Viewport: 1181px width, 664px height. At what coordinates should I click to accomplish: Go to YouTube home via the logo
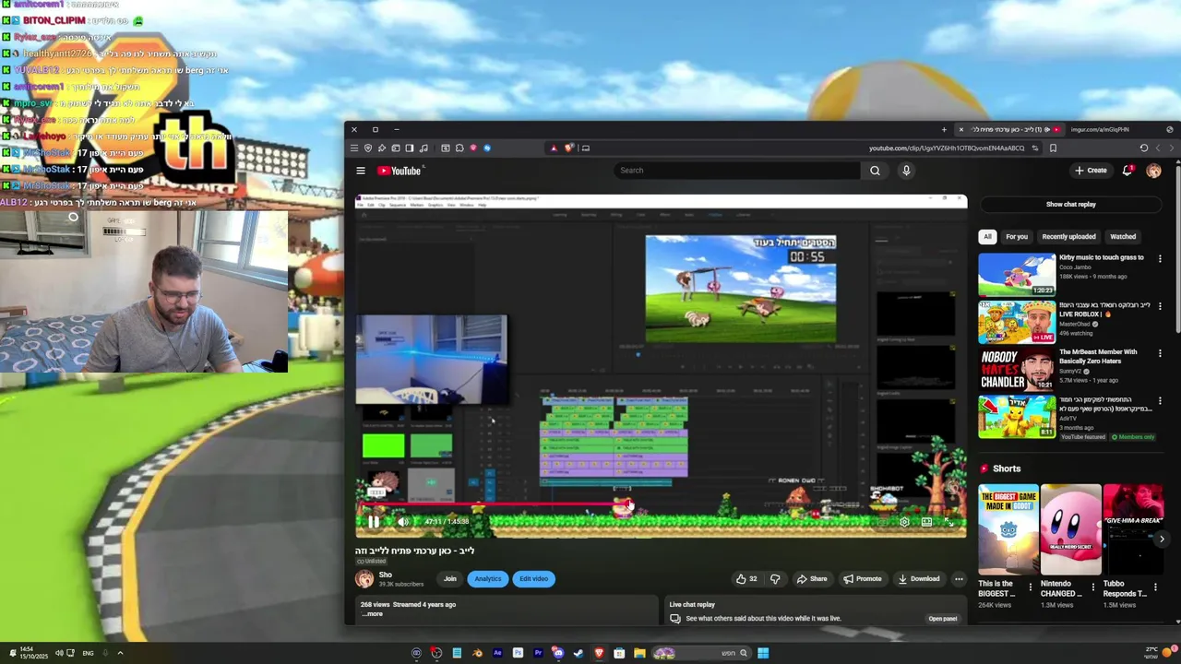click(400, 171)
